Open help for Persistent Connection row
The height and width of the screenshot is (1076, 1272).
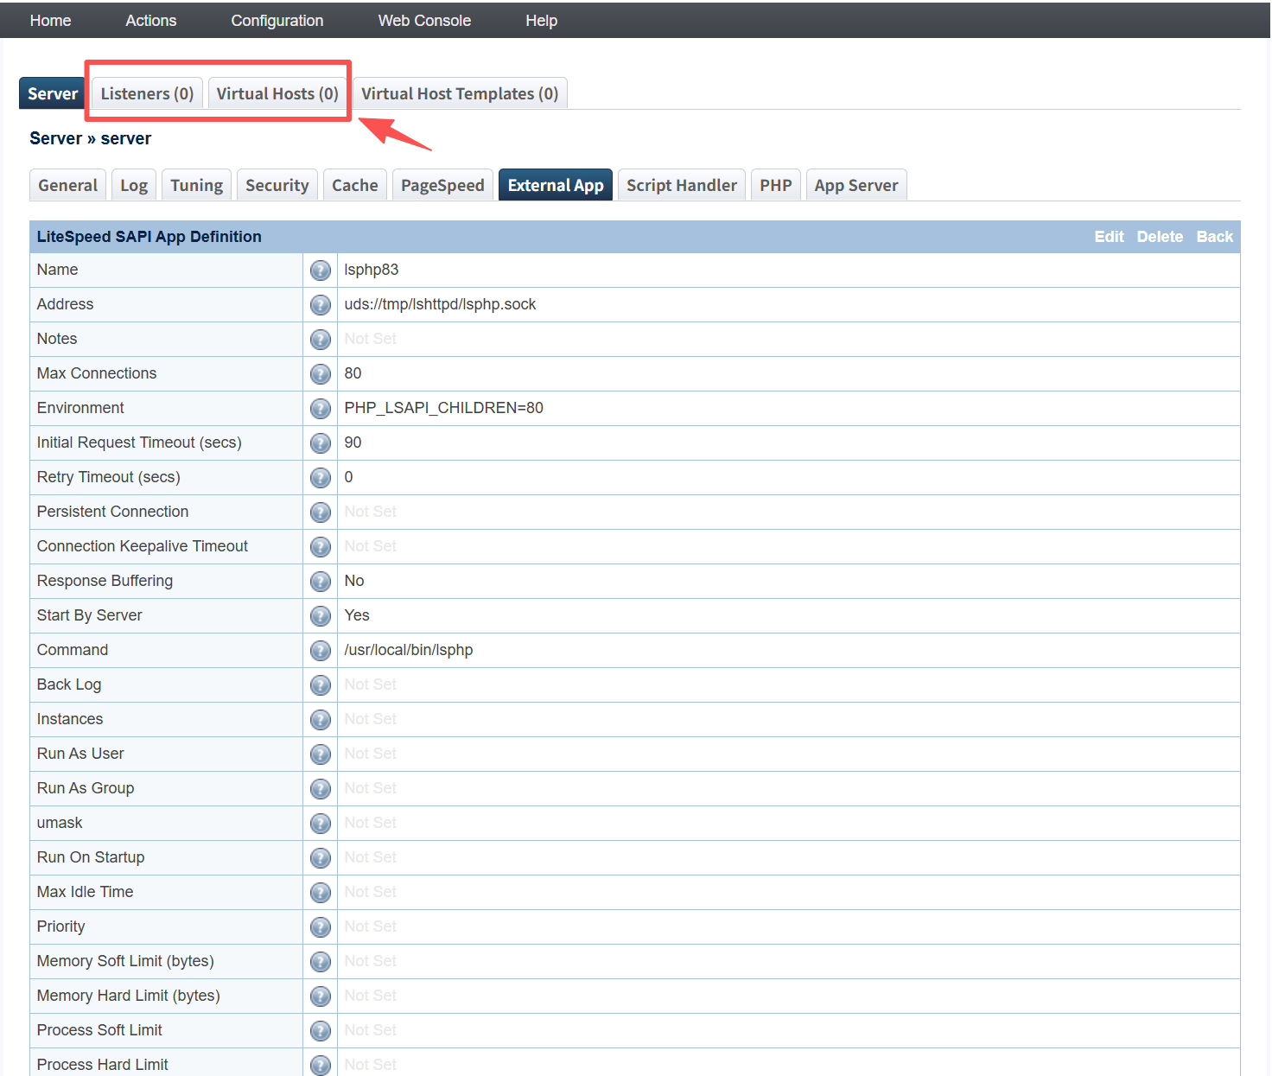tap(320, 513)
